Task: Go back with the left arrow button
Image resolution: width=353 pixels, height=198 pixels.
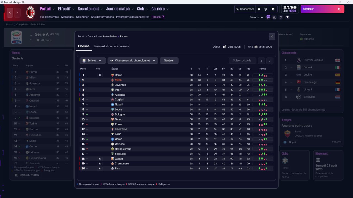Action: point(10,13)
